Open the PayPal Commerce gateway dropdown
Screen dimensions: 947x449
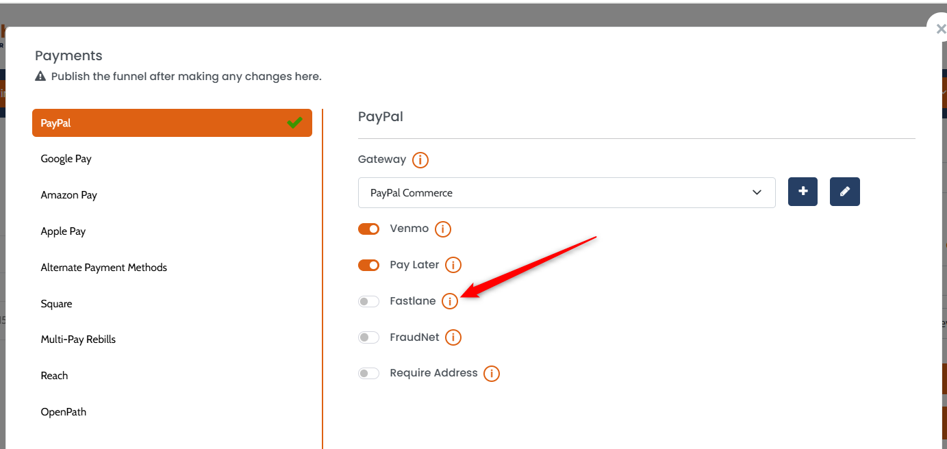coord(566,193)
